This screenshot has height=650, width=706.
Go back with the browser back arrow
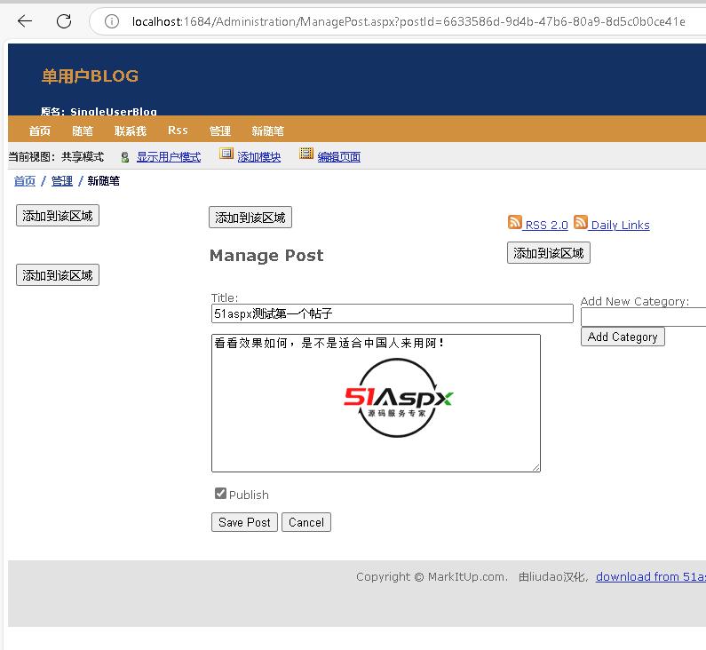25,20
